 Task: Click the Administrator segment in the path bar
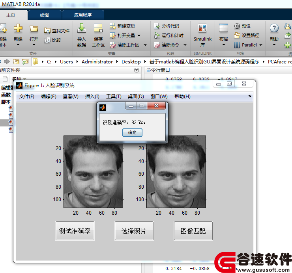click(97, 62)
